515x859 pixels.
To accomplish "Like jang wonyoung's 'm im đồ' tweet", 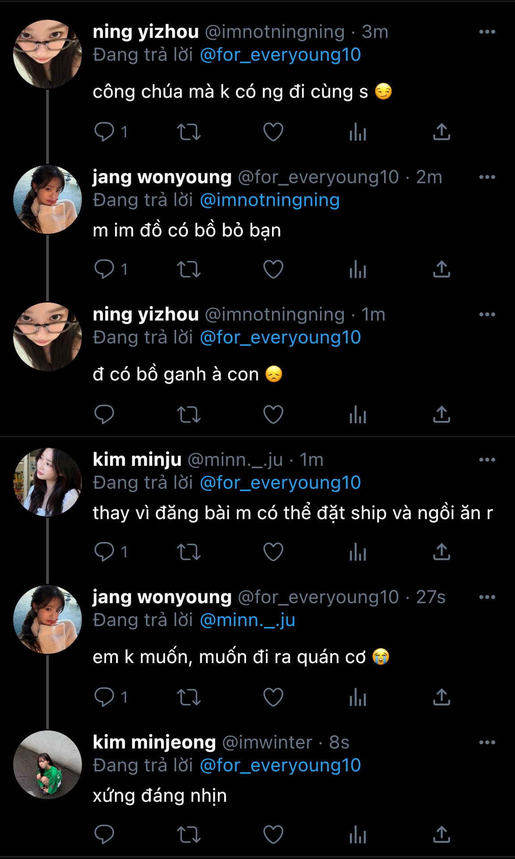I will coord(273,269).
